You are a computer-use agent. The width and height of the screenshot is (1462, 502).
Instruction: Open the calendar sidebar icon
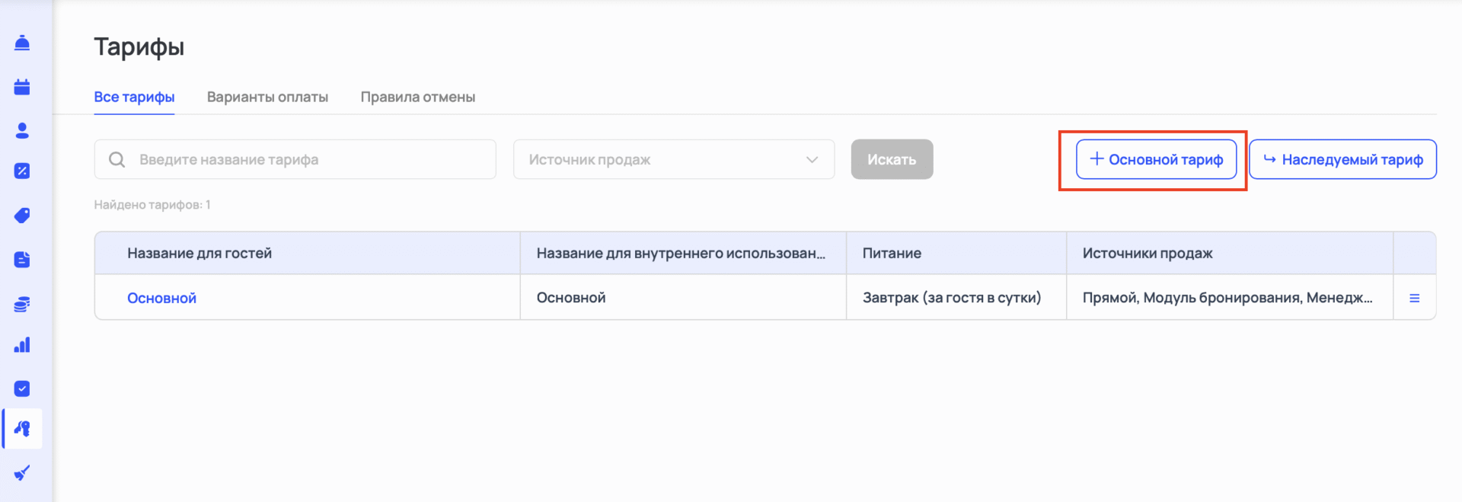point(22,87)
